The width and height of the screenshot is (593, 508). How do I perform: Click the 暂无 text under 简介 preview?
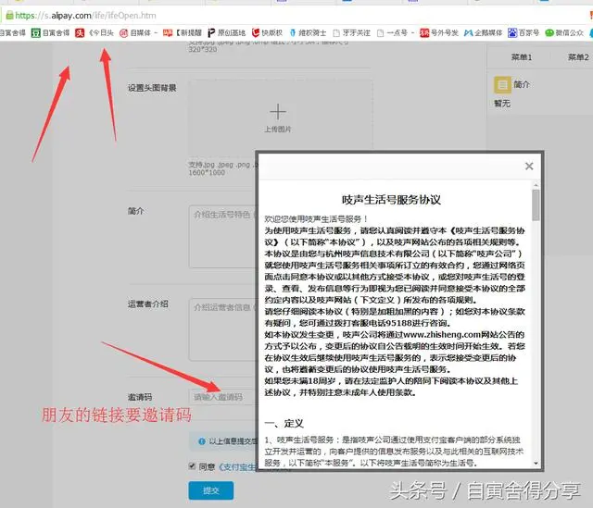pyautogui.click(x=502, y=103)
